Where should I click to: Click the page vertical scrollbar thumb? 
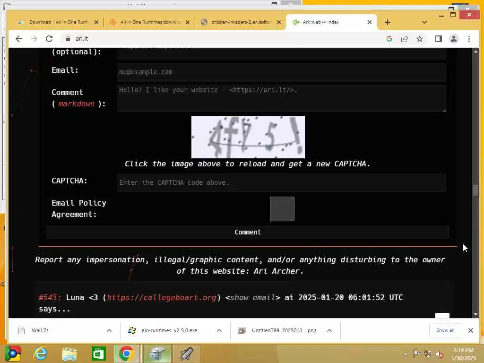(475, 190)
